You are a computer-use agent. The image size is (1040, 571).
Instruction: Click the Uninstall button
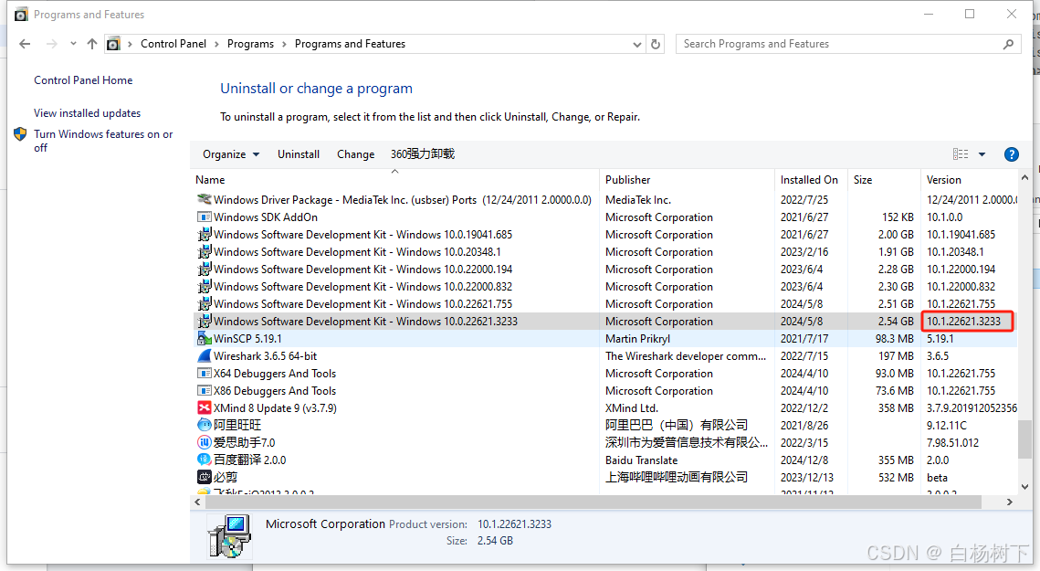tap(298, 153)
